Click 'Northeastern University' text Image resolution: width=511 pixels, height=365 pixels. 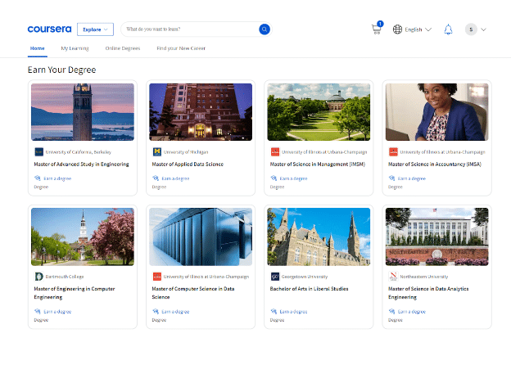(x=424, y=277)
